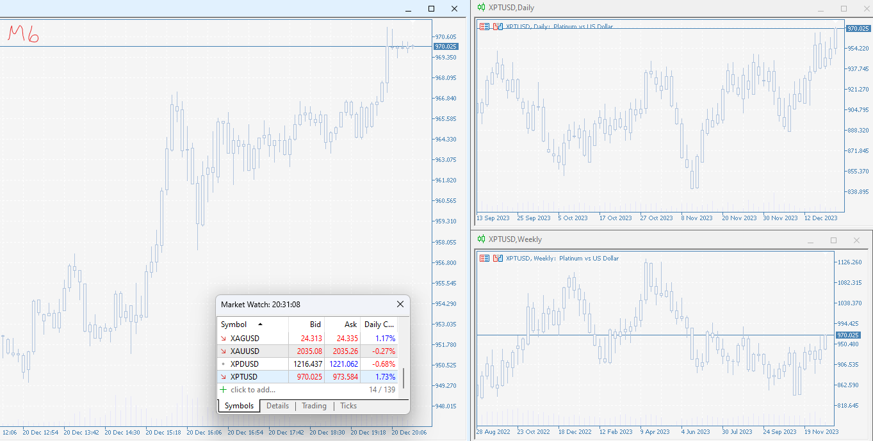The image size is (873, 441).
Task: Click the Market Watch vertical scrollbar
Action: [x=403, y=377]
